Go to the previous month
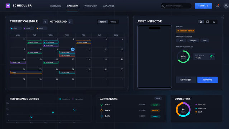This screenshot has width=229, height=129. pyautogui.click(x=45, y=21)
